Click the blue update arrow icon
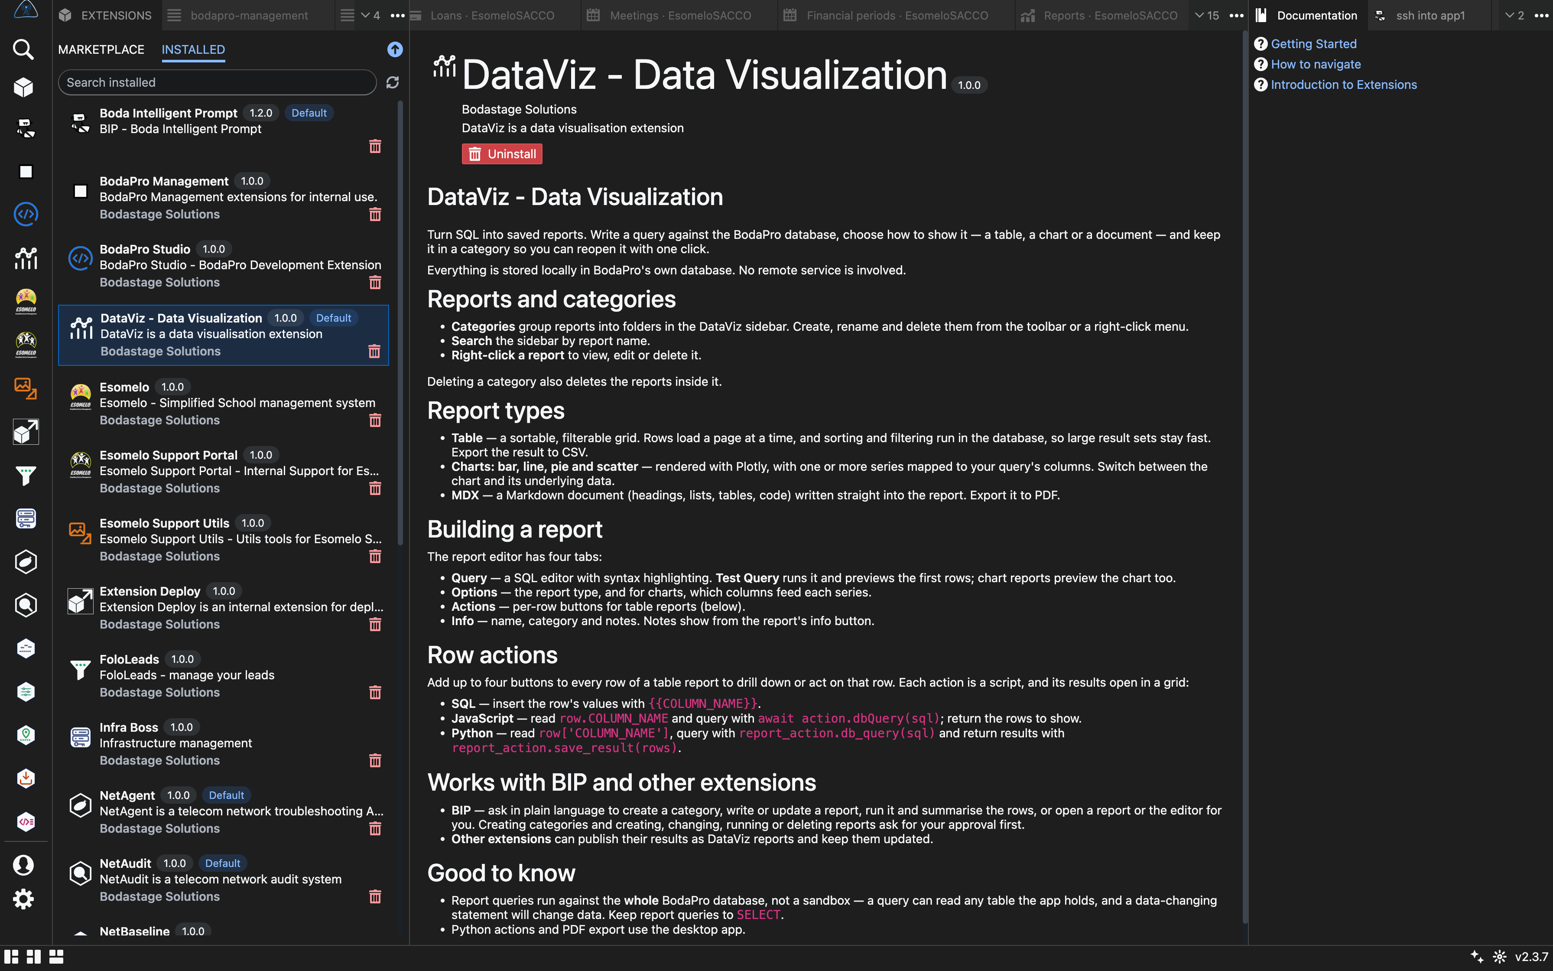 point(395,49)
